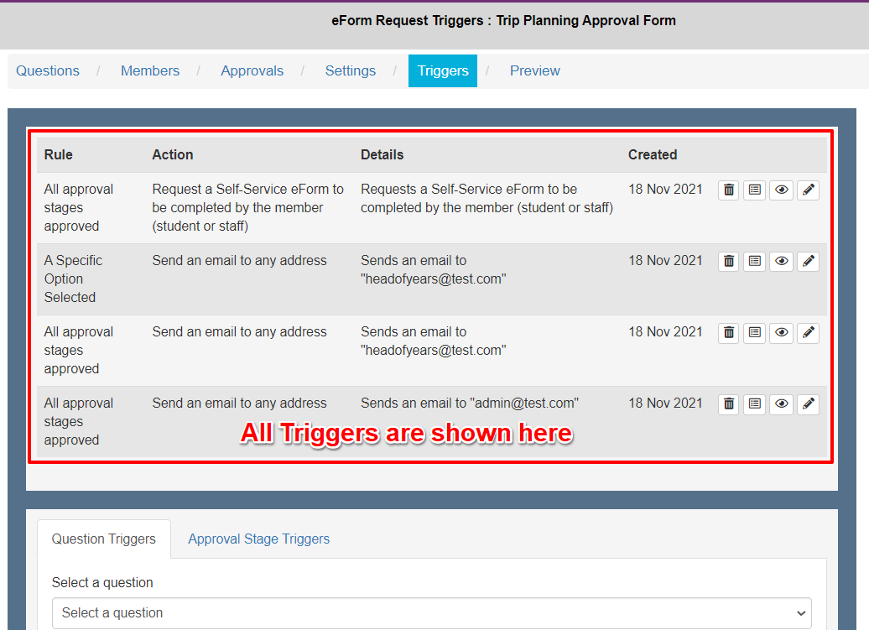Open list icon for Self-Service eForm trigger
Viewport: 869px width, 630px height.
pos(755,190)
